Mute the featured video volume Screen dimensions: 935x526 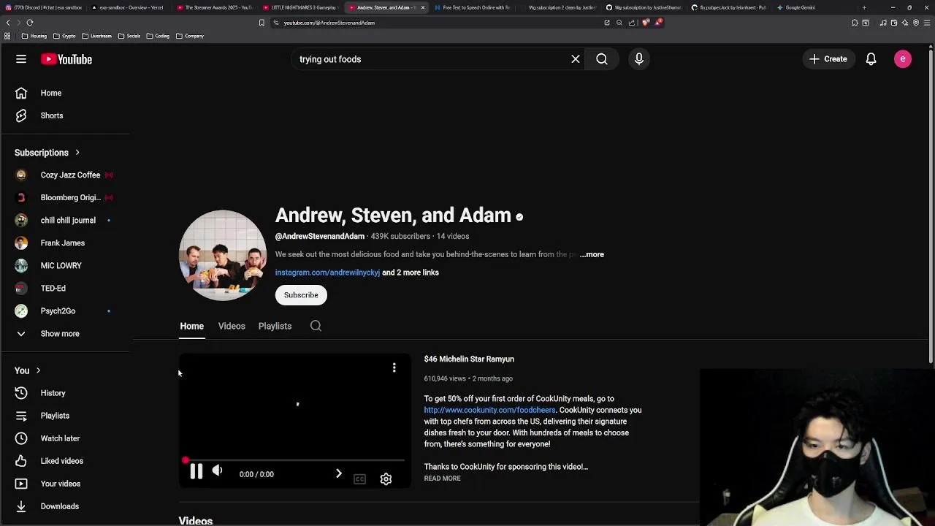point(217,470)
